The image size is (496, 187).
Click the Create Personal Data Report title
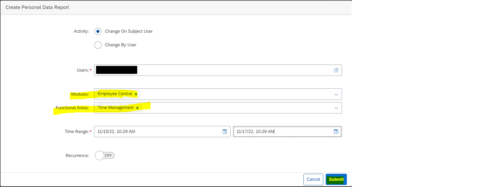pyautogui.click(x=37, y=7)
